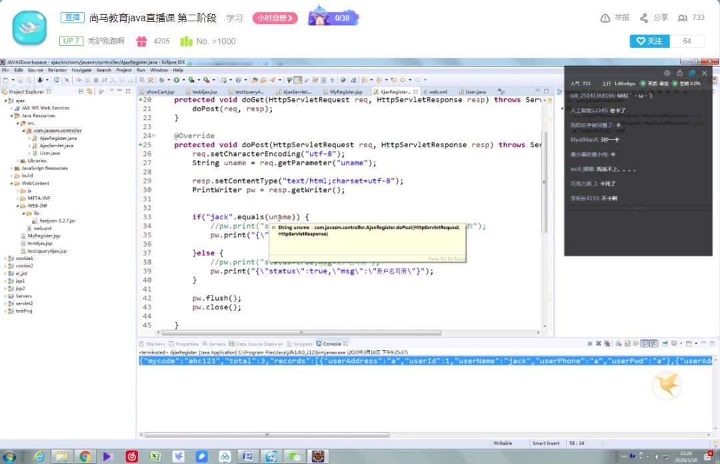Viewport: 720px width, 464px height.
Task: Open the File menu
Action: pos(5,70)
